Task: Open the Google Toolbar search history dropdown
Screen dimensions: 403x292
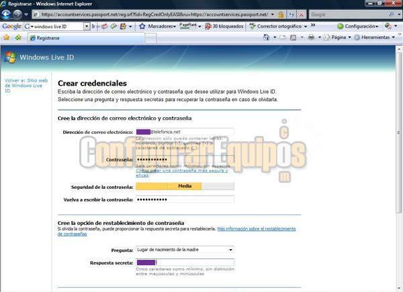Action: pos(87,26)
